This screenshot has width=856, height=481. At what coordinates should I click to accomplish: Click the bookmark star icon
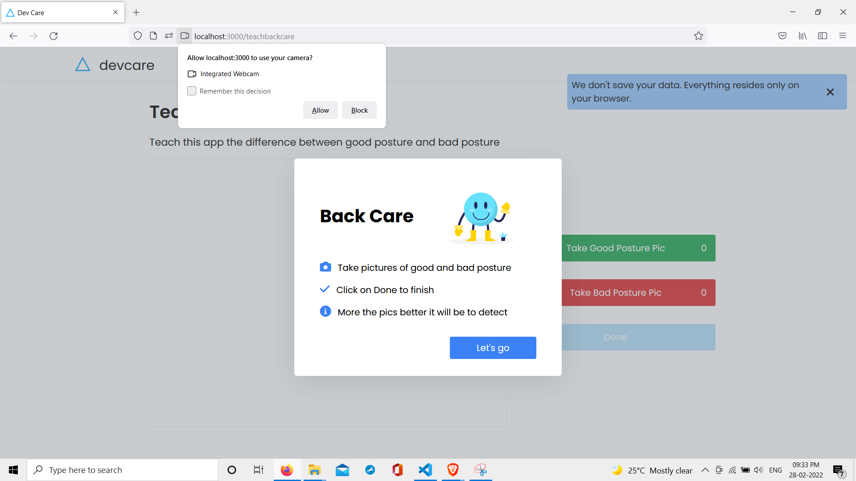[x=698, y=36]
